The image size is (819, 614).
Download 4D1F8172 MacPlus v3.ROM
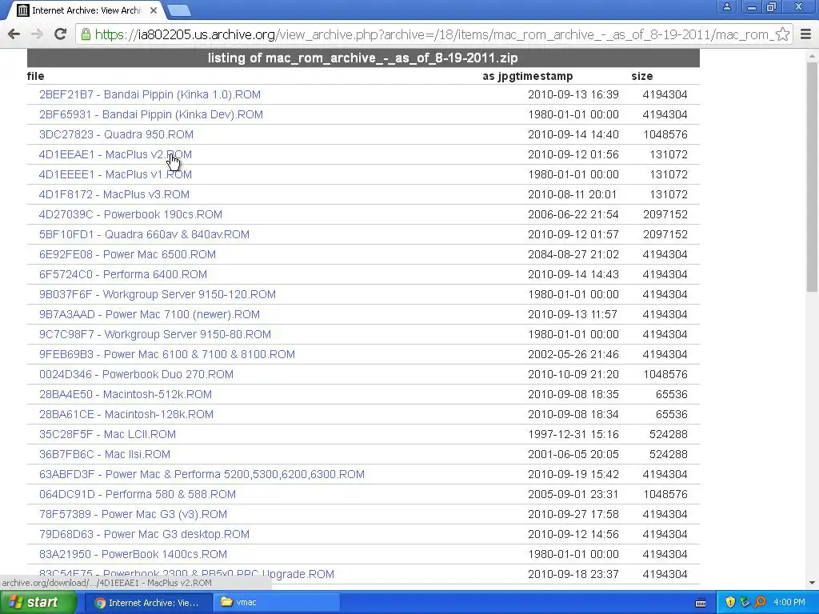[x=114, y=194]
